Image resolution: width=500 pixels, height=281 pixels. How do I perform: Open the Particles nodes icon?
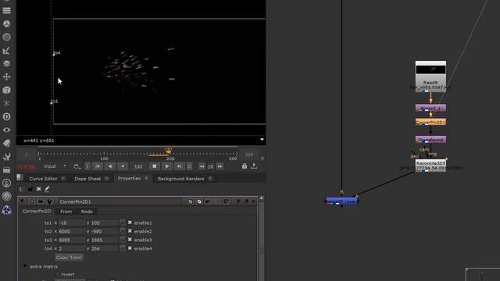coord(6,103)
